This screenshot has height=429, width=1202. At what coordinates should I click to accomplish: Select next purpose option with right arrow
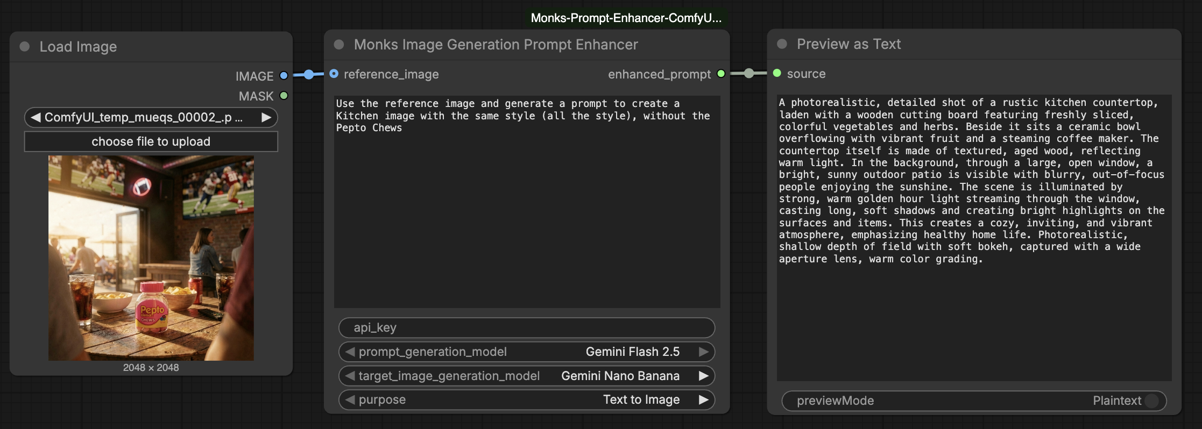tap(703, 399)
